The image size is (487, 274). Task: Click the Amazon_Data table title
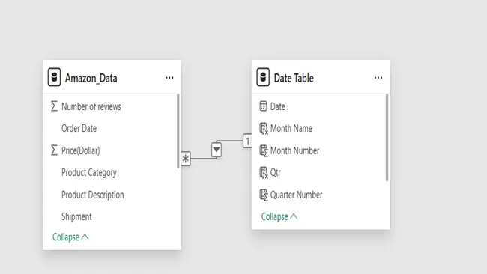pyautogui.click(x=91, y=78)
